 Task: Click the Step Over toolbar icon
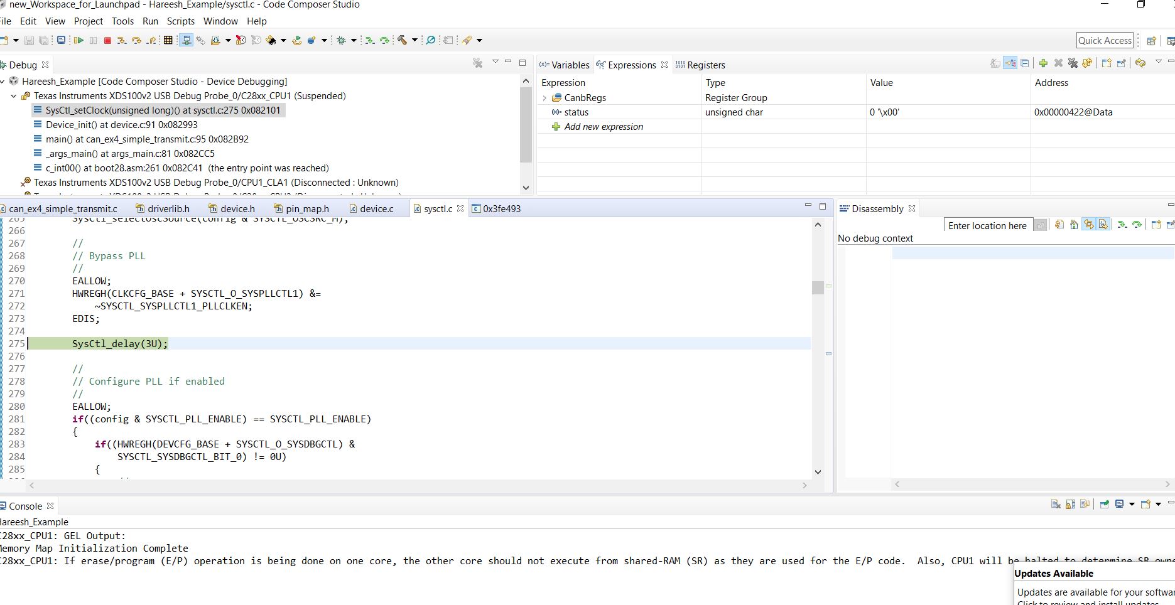pyautogui.click(x=136, y=40)
